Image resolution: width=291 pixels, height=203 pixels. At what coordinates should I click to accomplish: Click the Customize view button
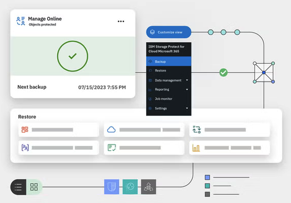(x=169, y=32)
